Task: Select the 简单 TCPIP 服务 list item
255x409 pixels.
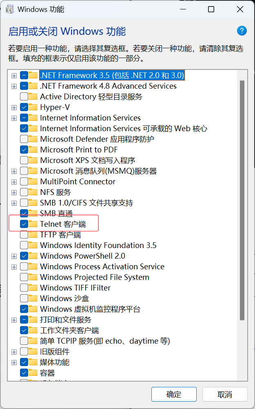Action: point(104,341)
